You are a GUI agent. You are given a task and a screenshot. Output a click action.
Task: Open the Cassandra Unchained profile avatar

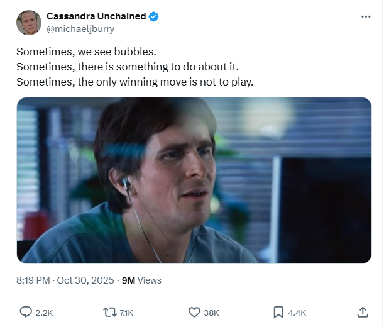pyautogui.click(x=28, y=23)
